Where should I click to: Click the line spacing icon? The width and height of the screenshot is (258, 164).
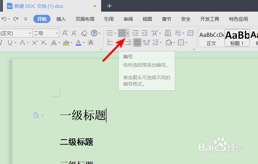156,42
